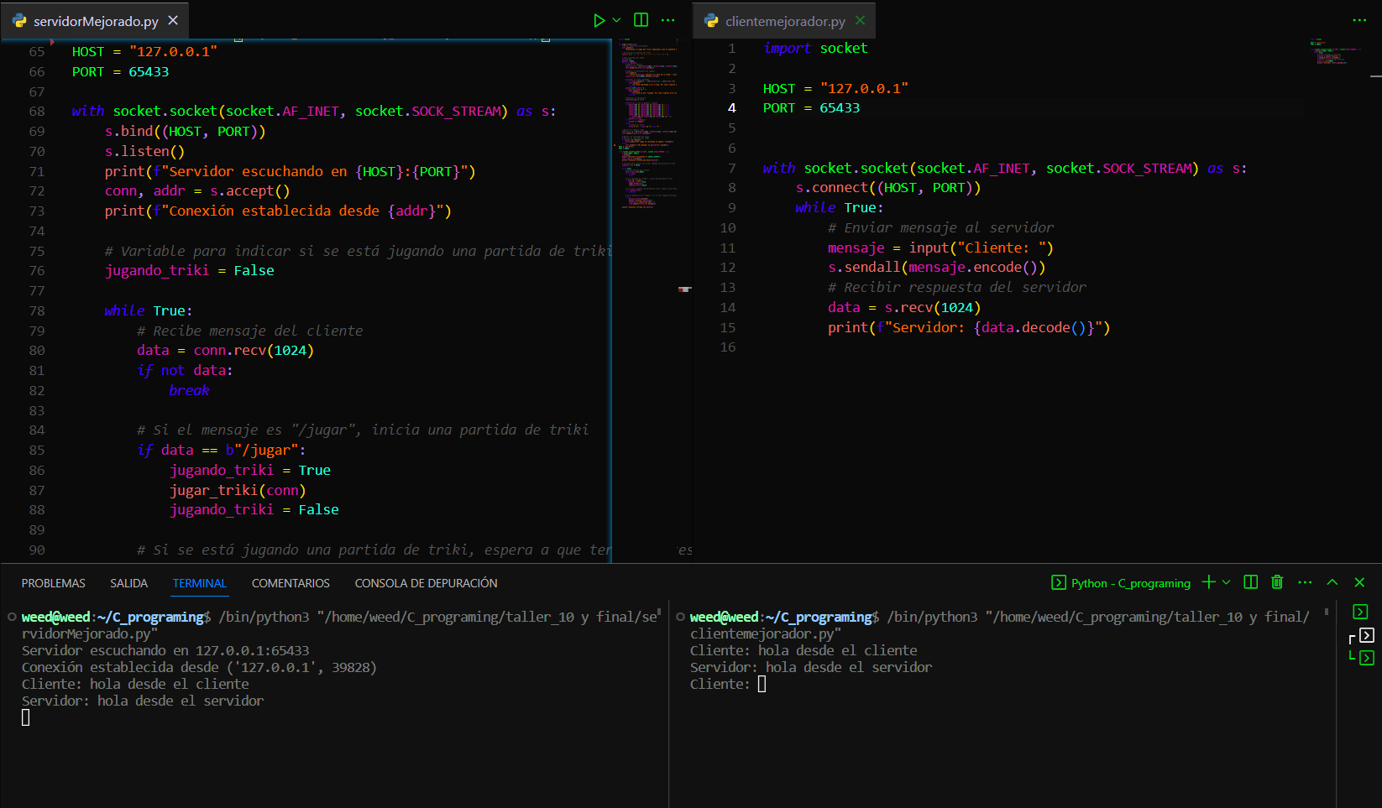Click the terminal input after 'Cliente:' prompt
The image size is (1382, 808).
pos(762,683)
